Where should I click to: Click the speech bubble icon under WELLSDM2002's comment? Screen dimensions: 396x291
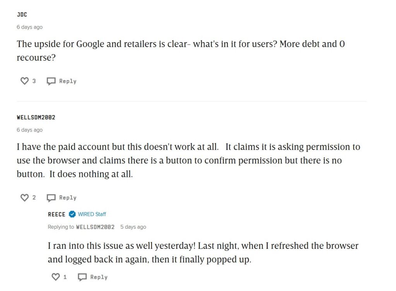(51, 198)
